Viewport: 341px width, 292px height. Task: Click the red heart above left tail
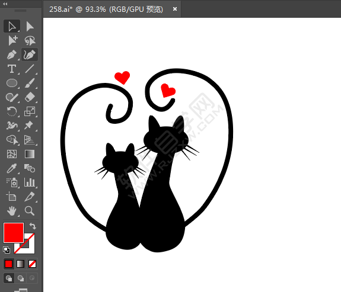(122, 78)
